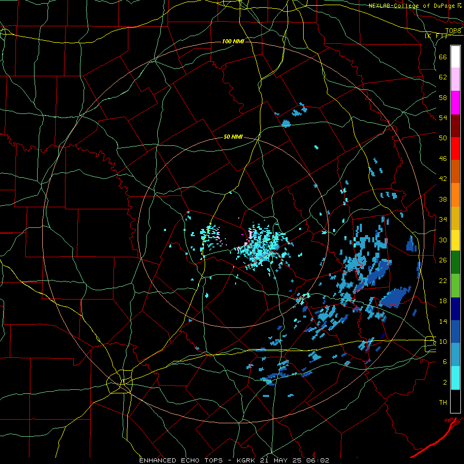Click the NEXLAB-College of DuPage text
The width and height of the screenshot is (464, 464).
[x=412, y=6]
